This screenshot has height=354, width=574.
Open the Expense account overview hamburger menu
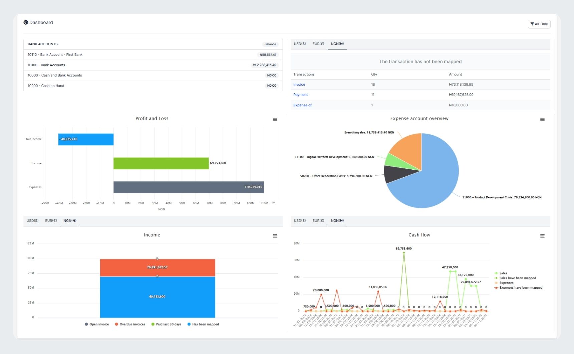point(542,120)
